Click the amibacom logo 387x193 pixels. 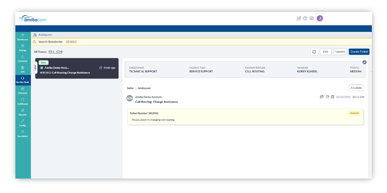coord(33,19)
